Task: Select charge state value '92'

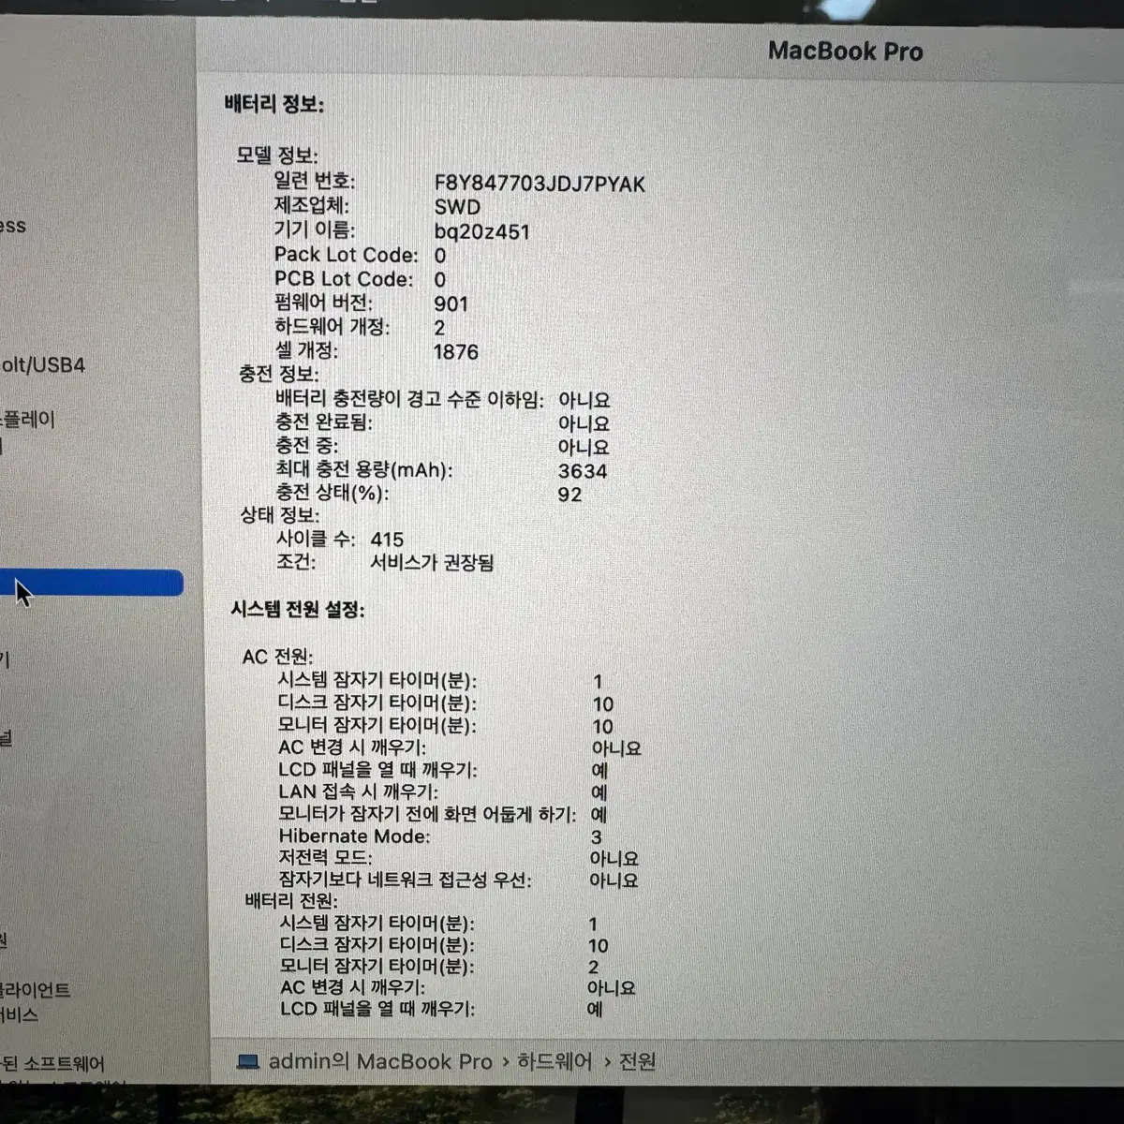Action: (569, 495)
